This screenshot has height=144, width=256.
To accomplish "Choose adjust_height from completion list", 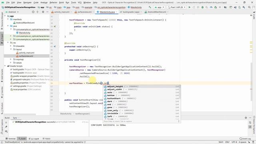I will 142,86.
